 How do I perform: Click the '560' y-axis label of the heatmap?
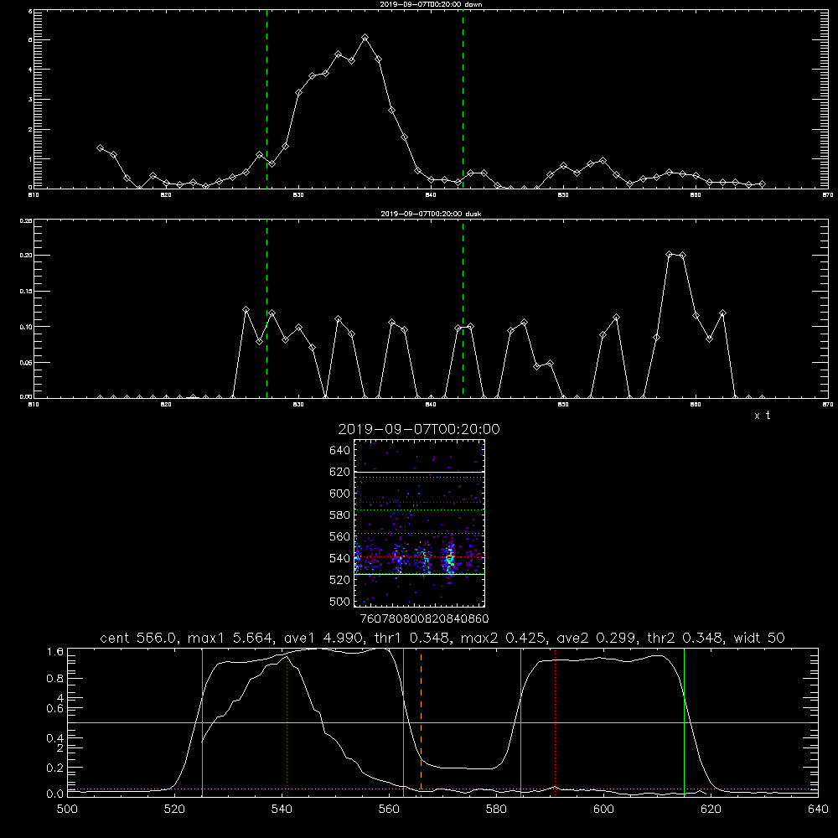(x=339, y=536)
